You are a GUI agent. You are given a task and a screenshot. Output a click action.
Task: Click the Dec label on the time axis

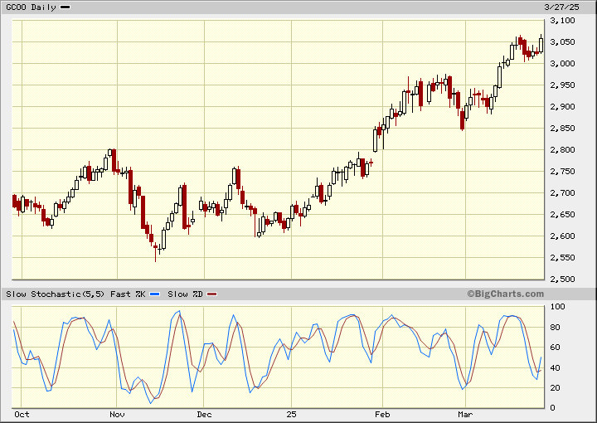[205, 414]
